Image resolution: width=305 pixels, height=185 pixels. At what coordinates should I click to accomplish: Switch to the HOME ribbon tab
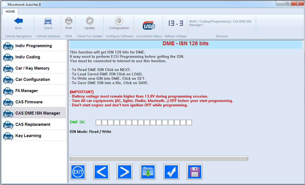[x=10, y=12]
